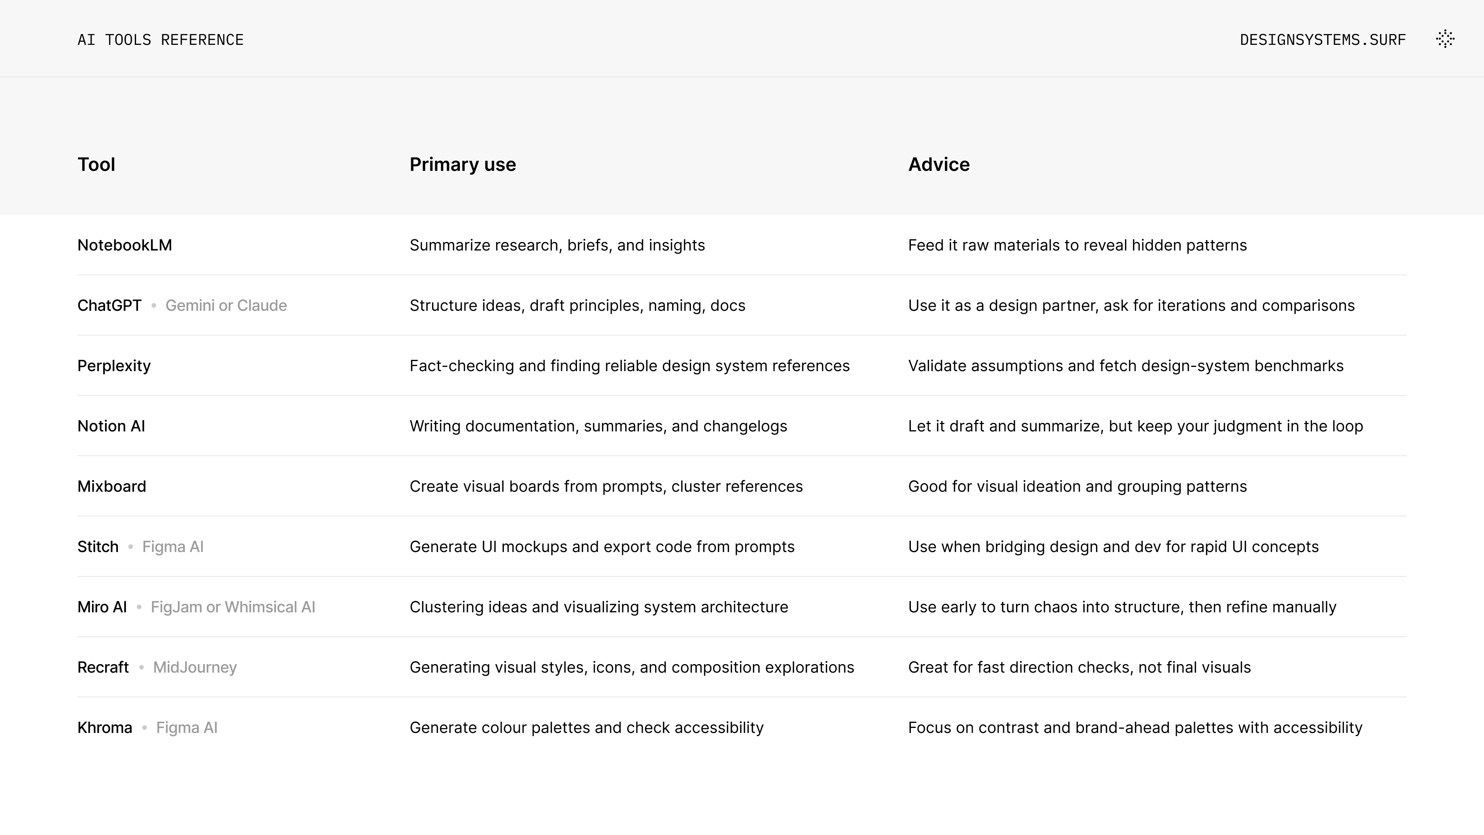
Task: Select the Miro AI tool name
Action: 102,607
